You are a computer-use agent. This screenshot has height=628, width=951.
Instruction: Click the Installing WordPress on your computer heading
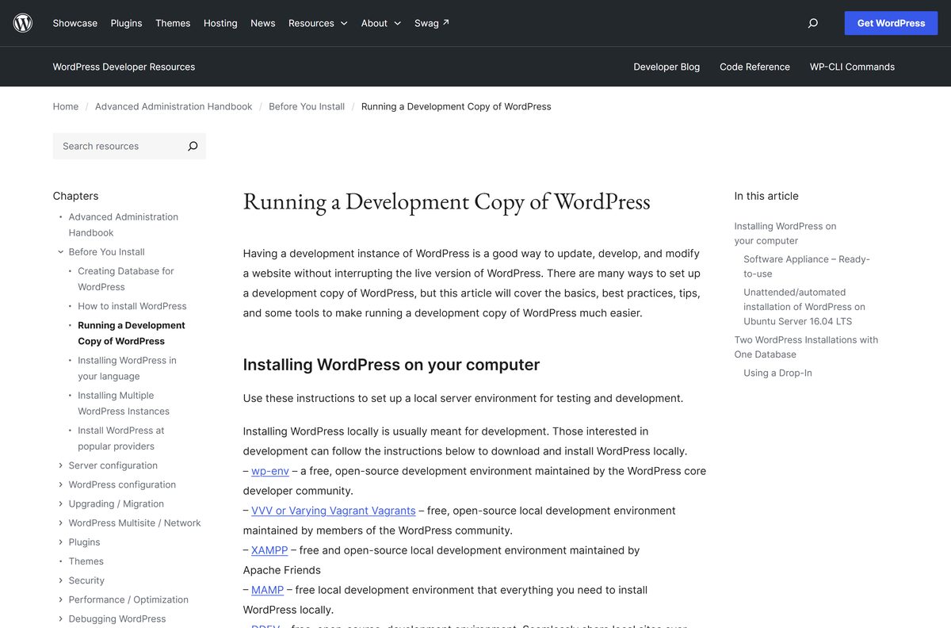391,365
